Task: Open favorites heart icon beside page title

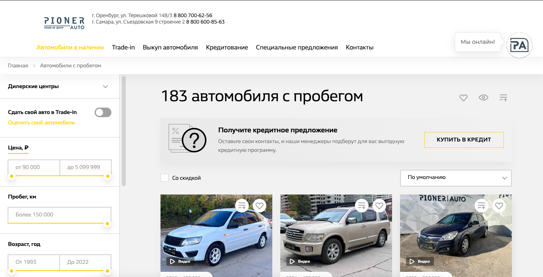Action: [x=463, y=97]
